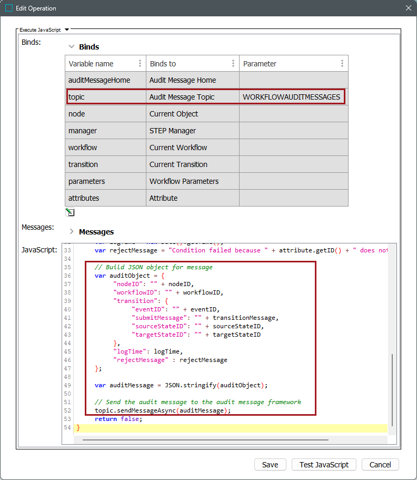
Task: Cancel the edit operation
Action: click(380, 465)
